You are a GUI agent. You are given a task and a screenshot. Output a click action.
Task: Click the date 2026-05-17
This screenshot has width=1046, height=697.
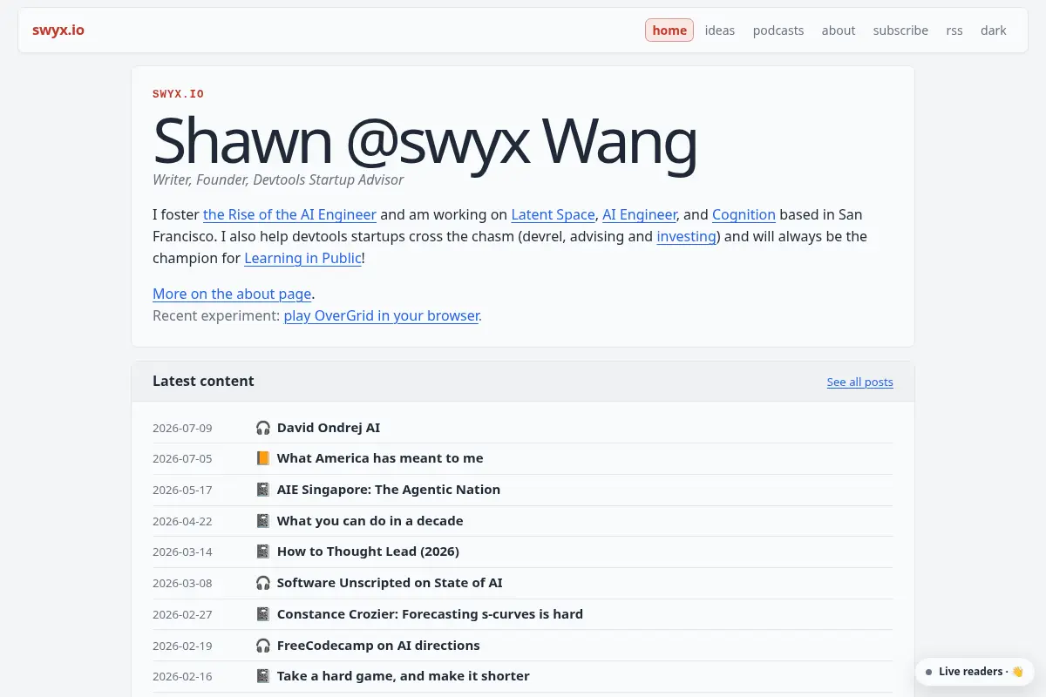click(x=182, y=490)
